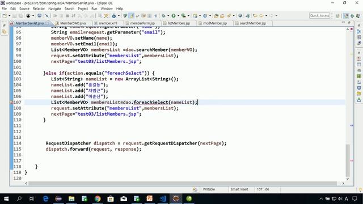
Task: Click the Mail icon on taskbar
Action: 124,199
